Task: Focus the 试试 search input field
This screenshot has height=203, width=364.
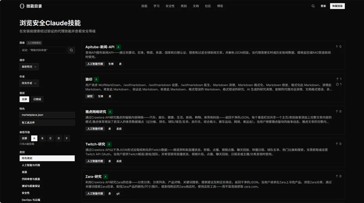Action: coord(43,50)
